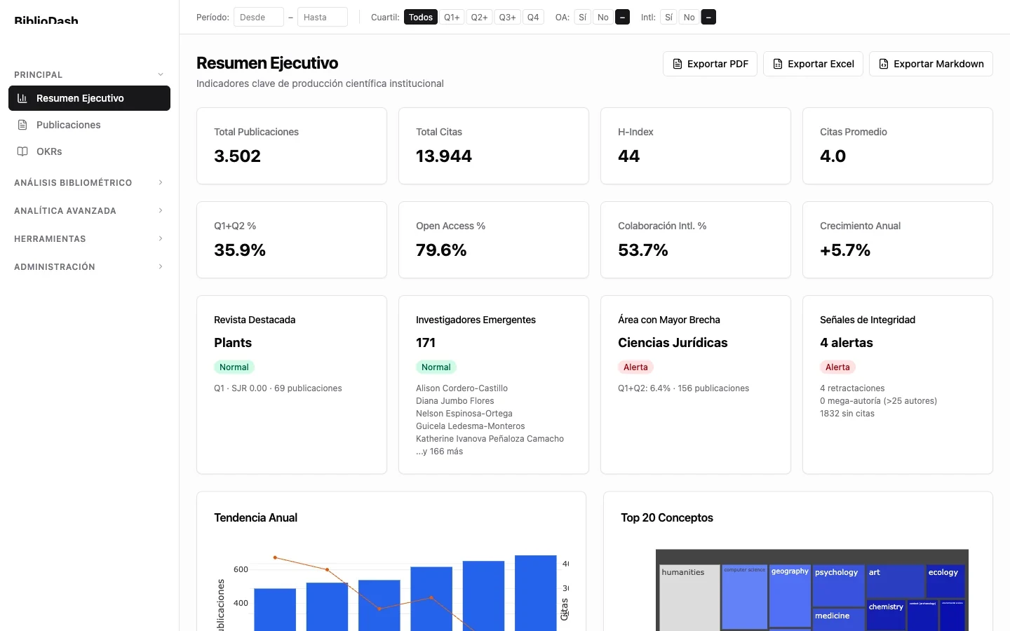Click the Plants featured journal name
This screenshot has width=1010, height=631.
(233, 343)
